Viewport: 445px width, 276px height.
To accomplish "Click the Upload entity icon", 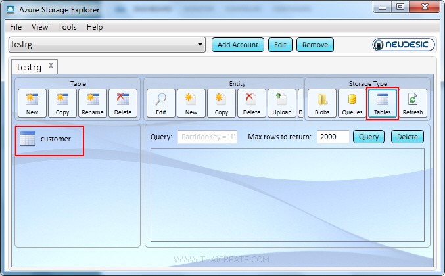I will 282,103.
